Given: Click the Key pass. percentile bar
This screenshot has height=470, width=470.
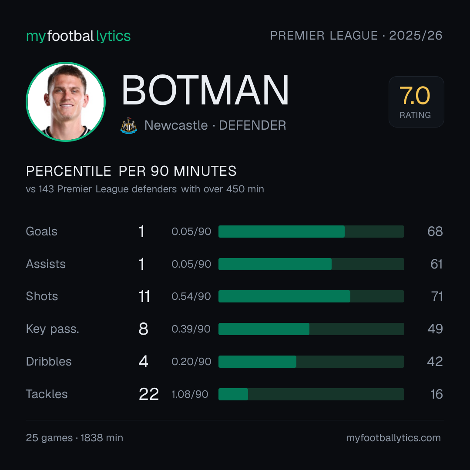Looking at the screenshot, I should coord(311,329).
